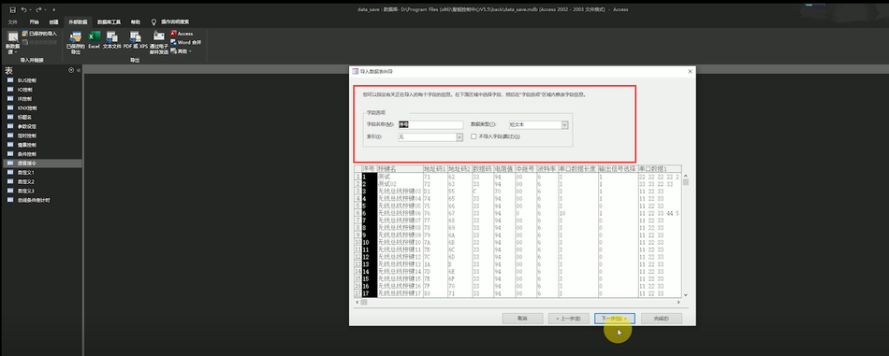Open the 索引 index dropdown
This screenshot has width=889, height=356.
tap(459, 137)
